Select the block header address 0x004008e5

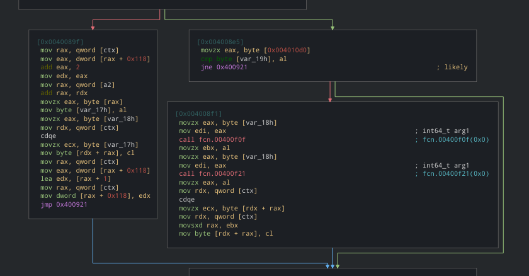[x=220, y=41]
